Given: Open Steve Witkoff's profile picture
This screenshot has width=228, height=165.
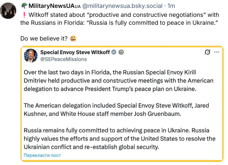Looking at the screenshot, I should (x=31, y=56).
